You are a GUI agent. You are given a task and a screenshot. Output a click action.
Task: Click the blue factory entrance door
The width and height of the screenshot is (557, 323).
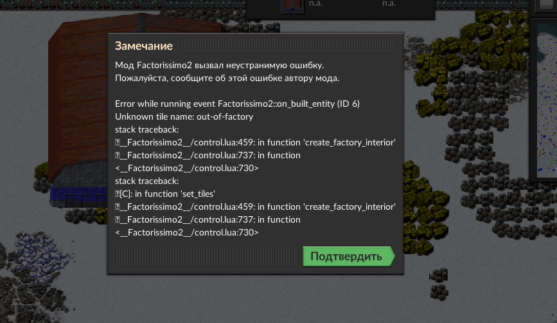click(x=78, y=196)
